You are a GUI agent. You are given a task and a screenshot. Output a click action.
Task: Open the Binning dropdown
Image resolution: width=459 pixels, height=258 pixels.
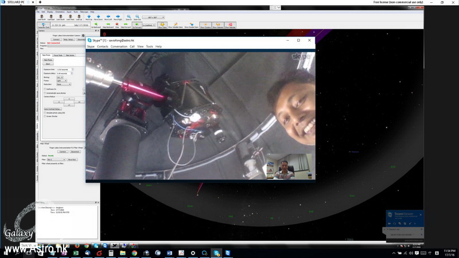60,77
